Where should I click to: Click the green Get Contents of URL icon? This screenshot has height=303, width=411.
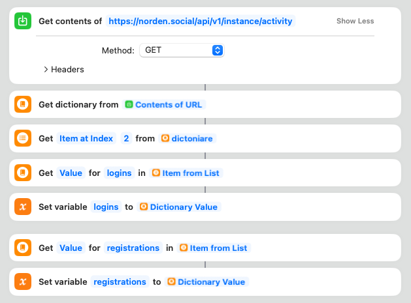23,21
